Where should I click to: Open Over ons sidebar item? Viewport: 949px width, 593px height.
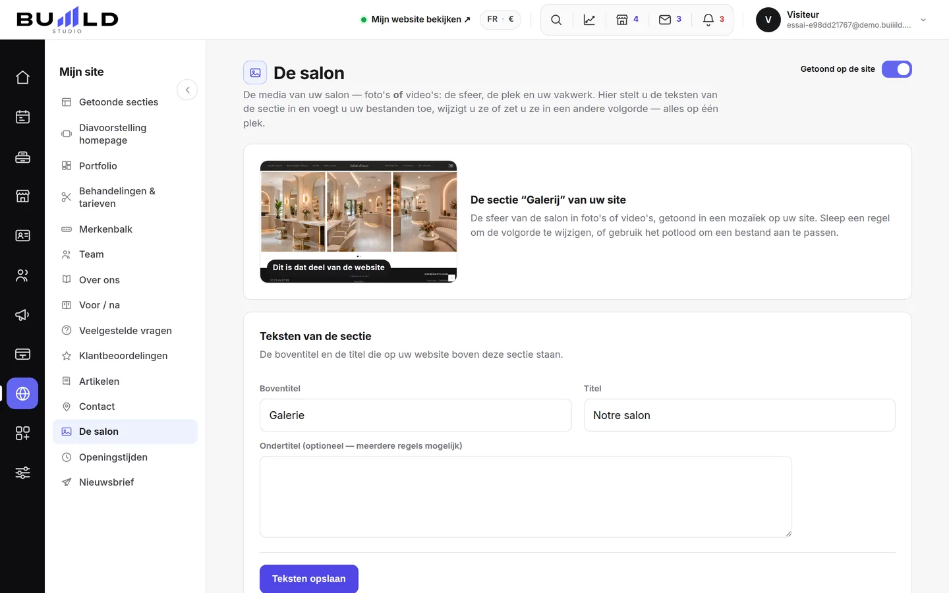pyautogui.click(x=125, y=280)
